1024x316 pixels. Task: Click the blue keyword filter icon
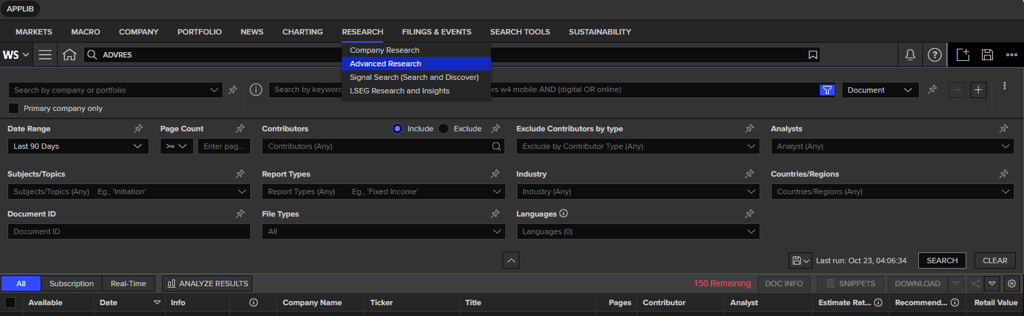[827, 90]
